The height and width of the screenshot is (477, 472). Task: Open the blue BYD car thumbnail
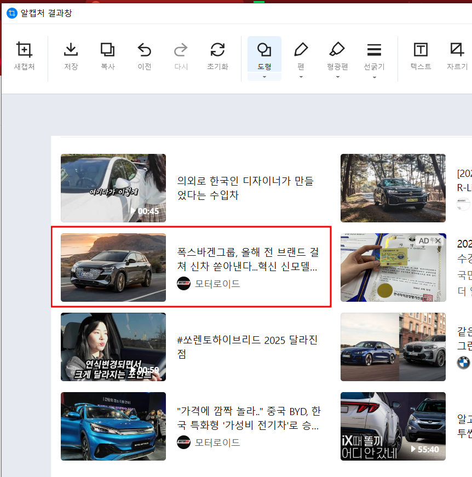click(x=113, y=426)
